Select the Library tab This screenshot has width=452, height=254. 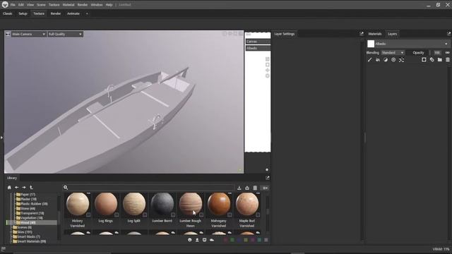pos(12,178)
